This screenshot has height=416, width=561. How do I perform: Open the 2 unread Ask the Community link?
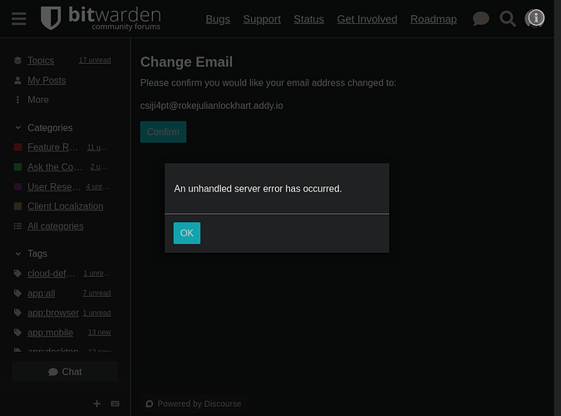point(99,166)
